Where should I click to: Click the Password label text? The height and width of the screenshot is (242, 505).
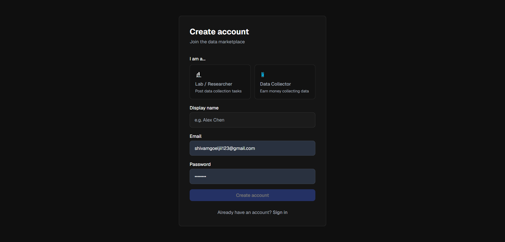coord(200,164)
